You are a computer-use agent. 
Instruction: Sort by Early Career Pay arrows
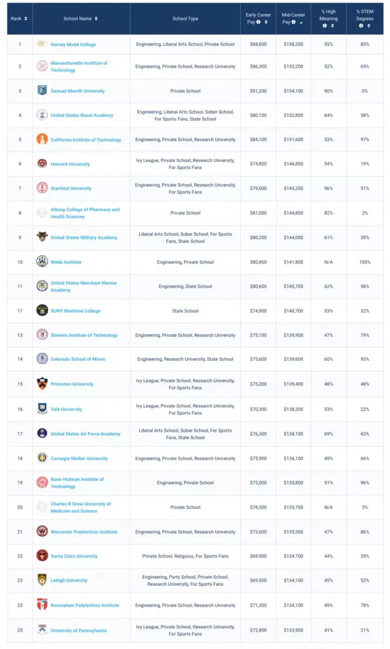tap(266, 22)
